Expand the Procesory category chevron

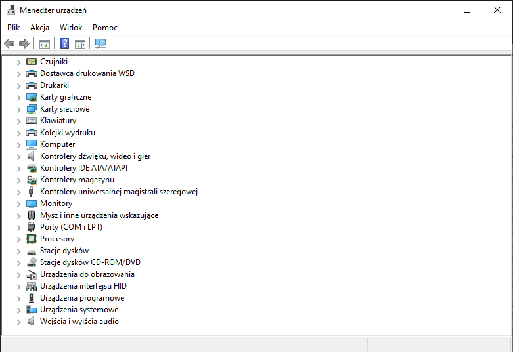point(18,239)
